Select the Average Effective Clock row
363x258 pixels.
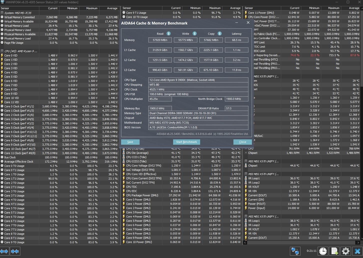60,162
